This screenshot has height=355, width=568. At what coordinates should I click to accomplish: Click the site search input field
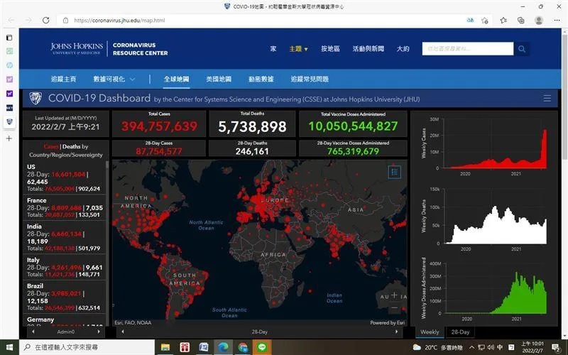coord(468,48)
